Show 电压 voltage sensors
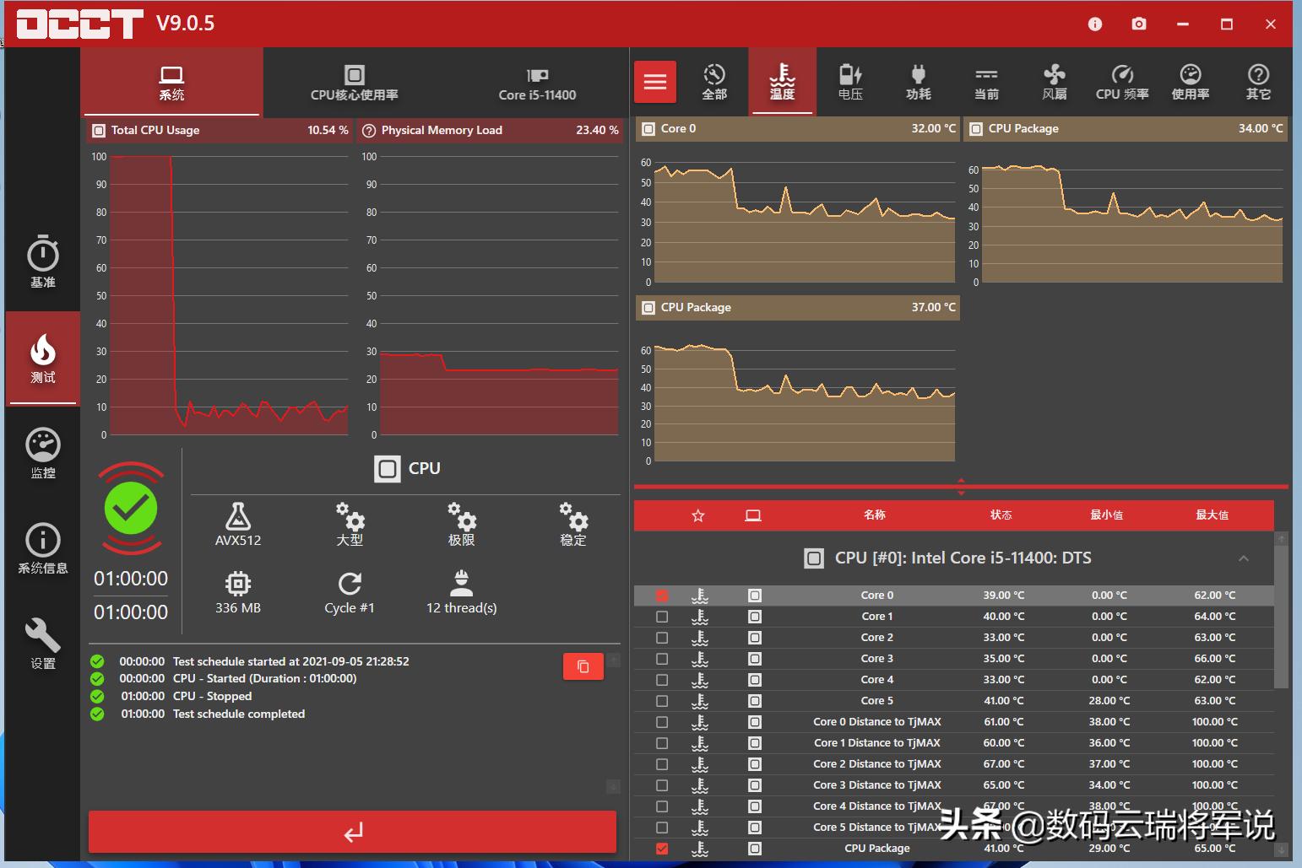The image size is (1302, 868). (850, 82)
